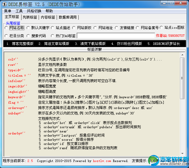Click the vertical scrollbar thumb in 标签详解
189x168 pixels.
pos(182,78)
